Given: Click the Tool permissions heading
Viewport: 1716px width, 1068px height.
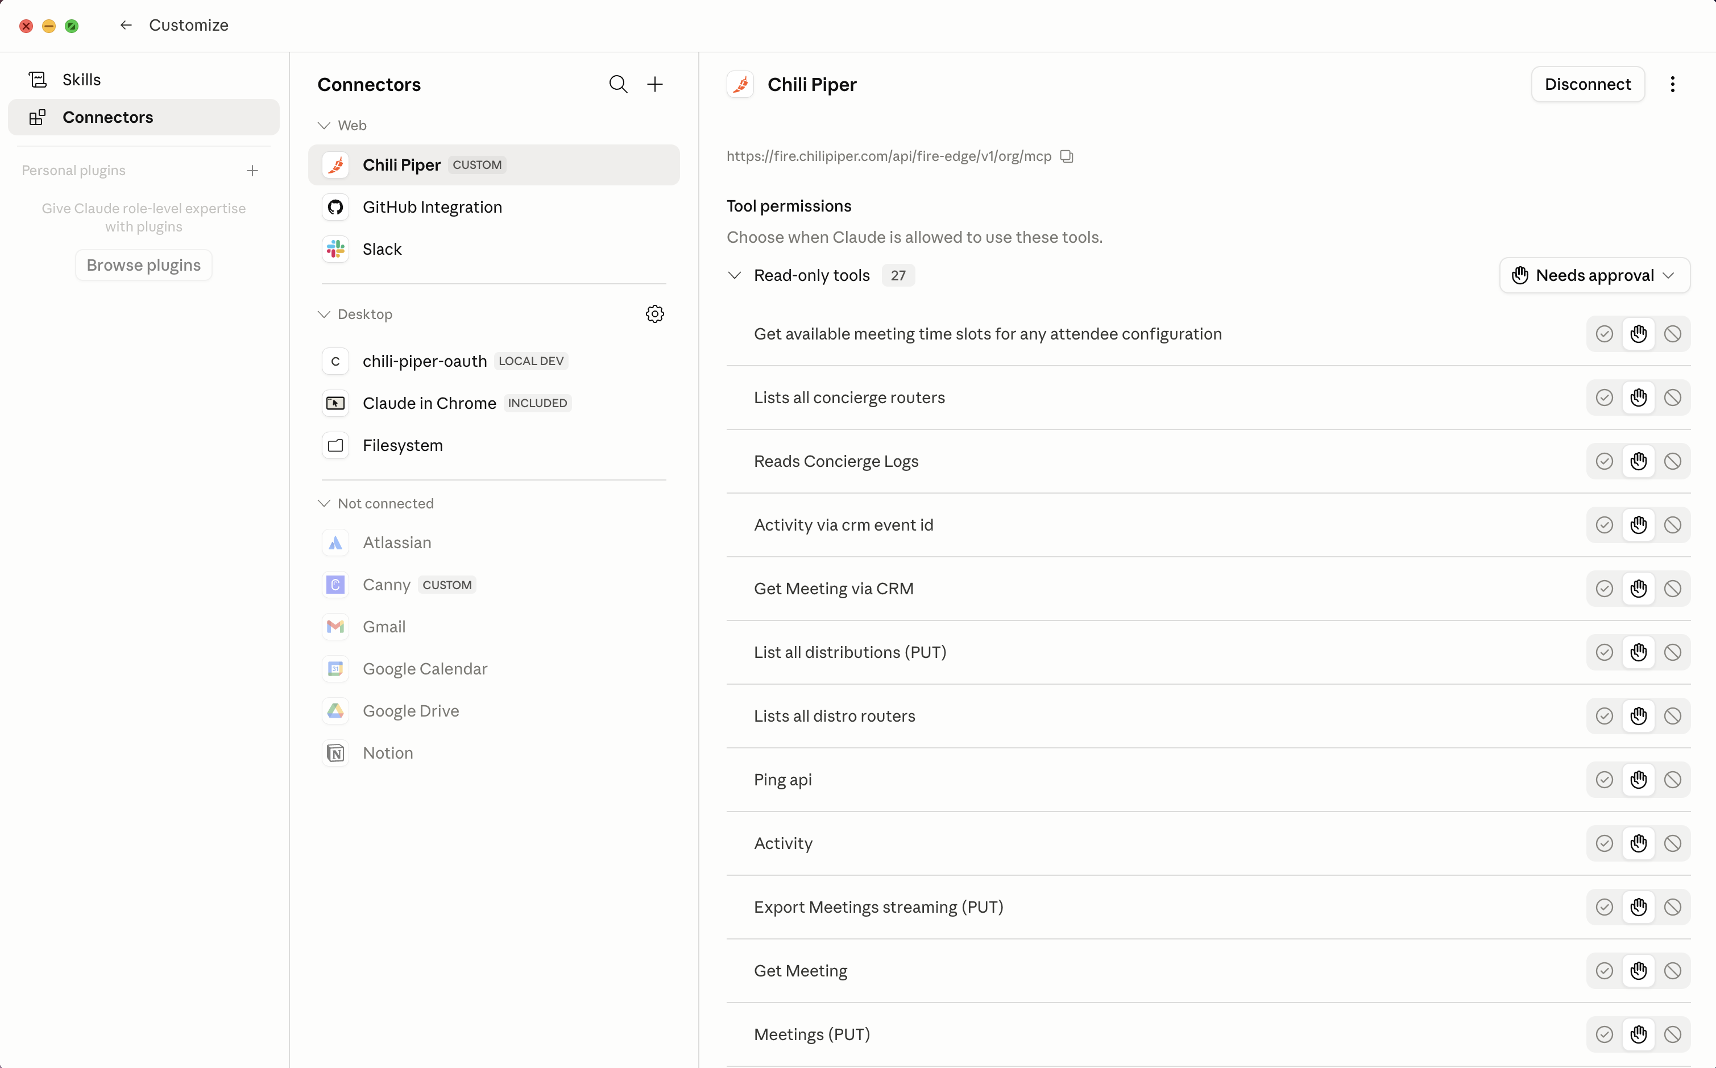Looking at the screenshot, I should tap(789, 206).
